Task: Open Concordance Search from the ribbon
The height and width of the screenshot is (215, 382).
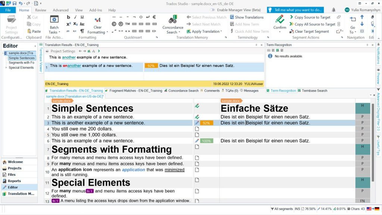Action: tap(173, 25)
